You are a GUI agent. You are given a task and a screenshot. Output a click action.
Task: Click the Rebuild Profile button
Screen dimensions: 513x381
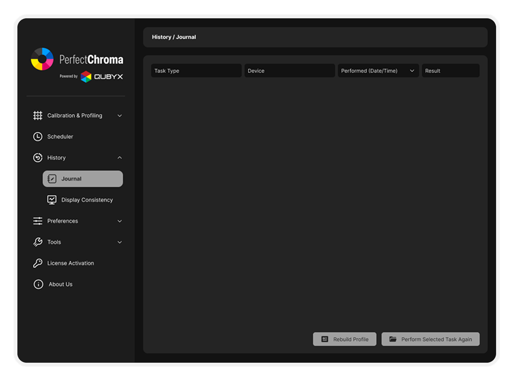click(x=344, y=339)
